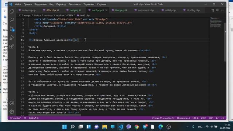Viewport: 233px width, 131px height.
Task: Open the Переход menu
Action: click(61, 4)
